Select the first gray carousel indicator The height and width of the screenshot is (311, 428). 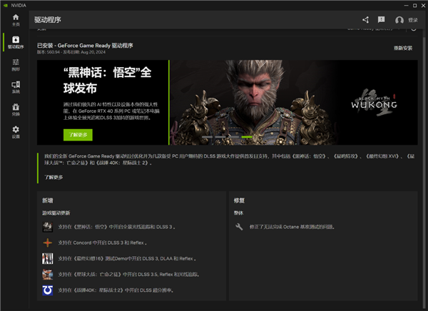207,137
